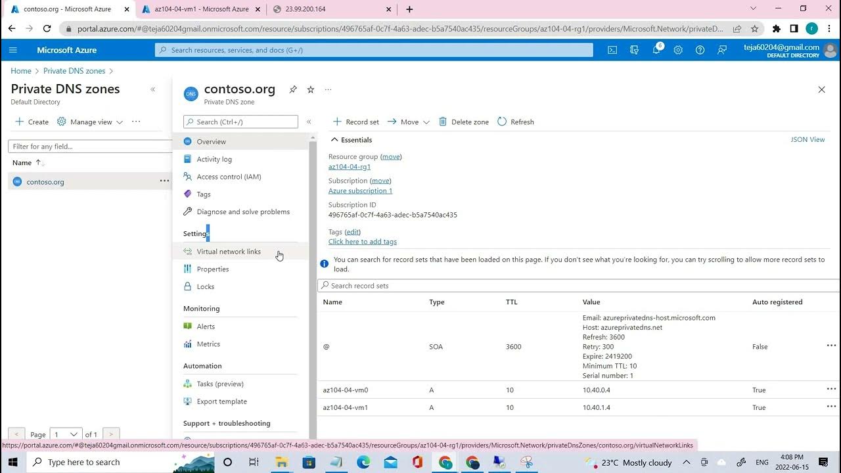Sort the list by Name column
The width and height of the screenshot is (841, 473).
(26, 162)
